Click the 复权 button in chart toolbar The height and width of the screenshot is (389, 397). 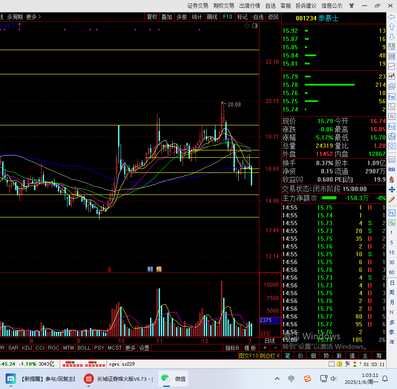[152, 17]
